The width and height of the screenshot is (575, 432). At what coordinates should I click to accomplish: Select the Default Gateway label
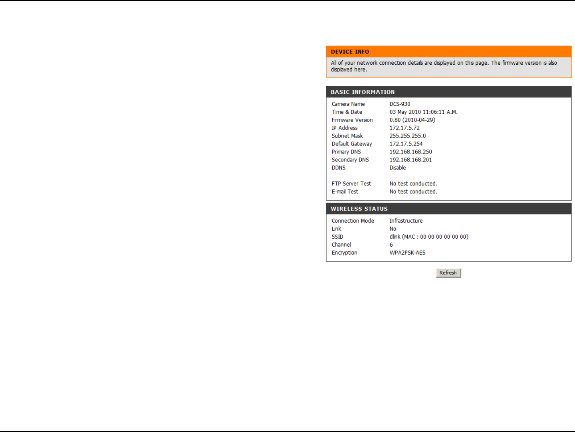point(352,144)
